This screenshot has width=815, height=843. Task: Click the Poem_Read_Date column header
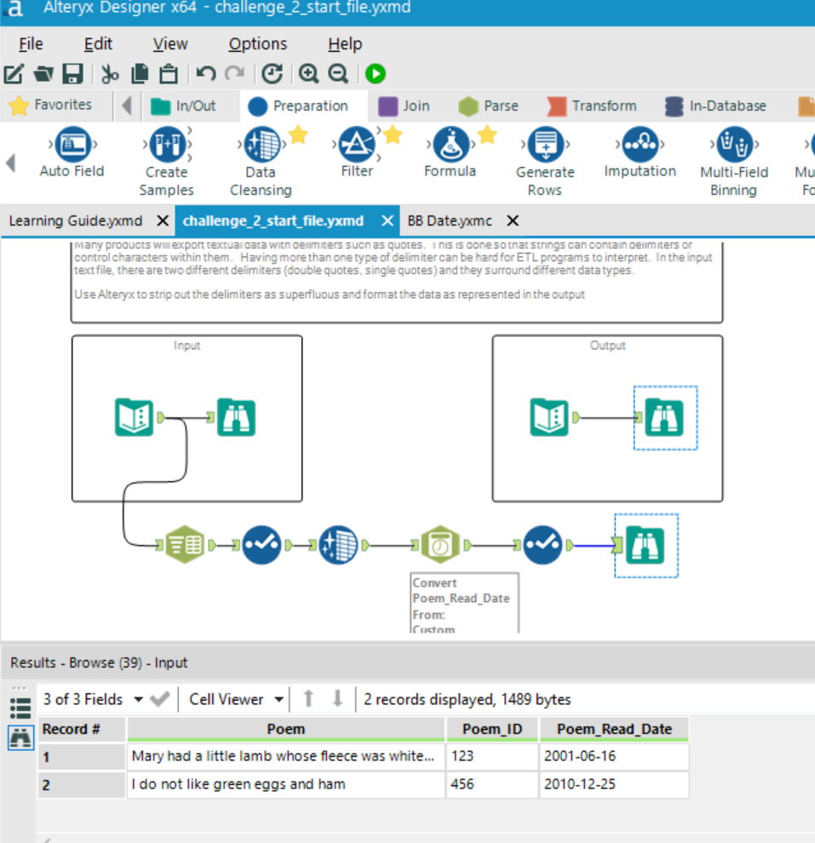(x=614, y=729)
